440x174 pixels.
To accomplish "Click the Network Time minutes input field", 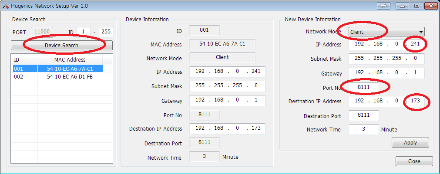I will click(364, 129).
